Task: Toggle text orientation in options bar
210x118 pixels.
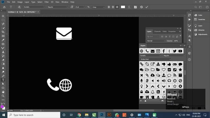Action: click(19, 7)
